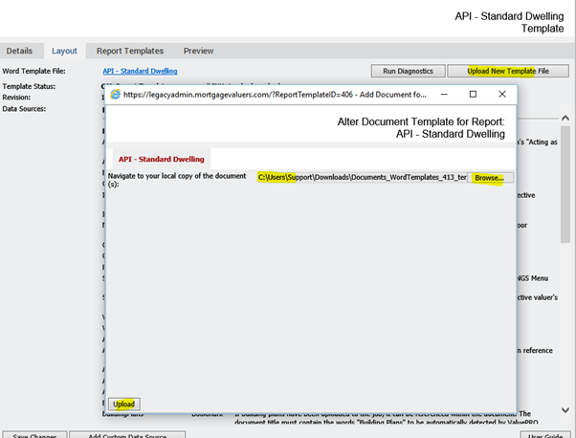
Task: Click the Run Diagnostics button
Action: (x=408, y=71)
